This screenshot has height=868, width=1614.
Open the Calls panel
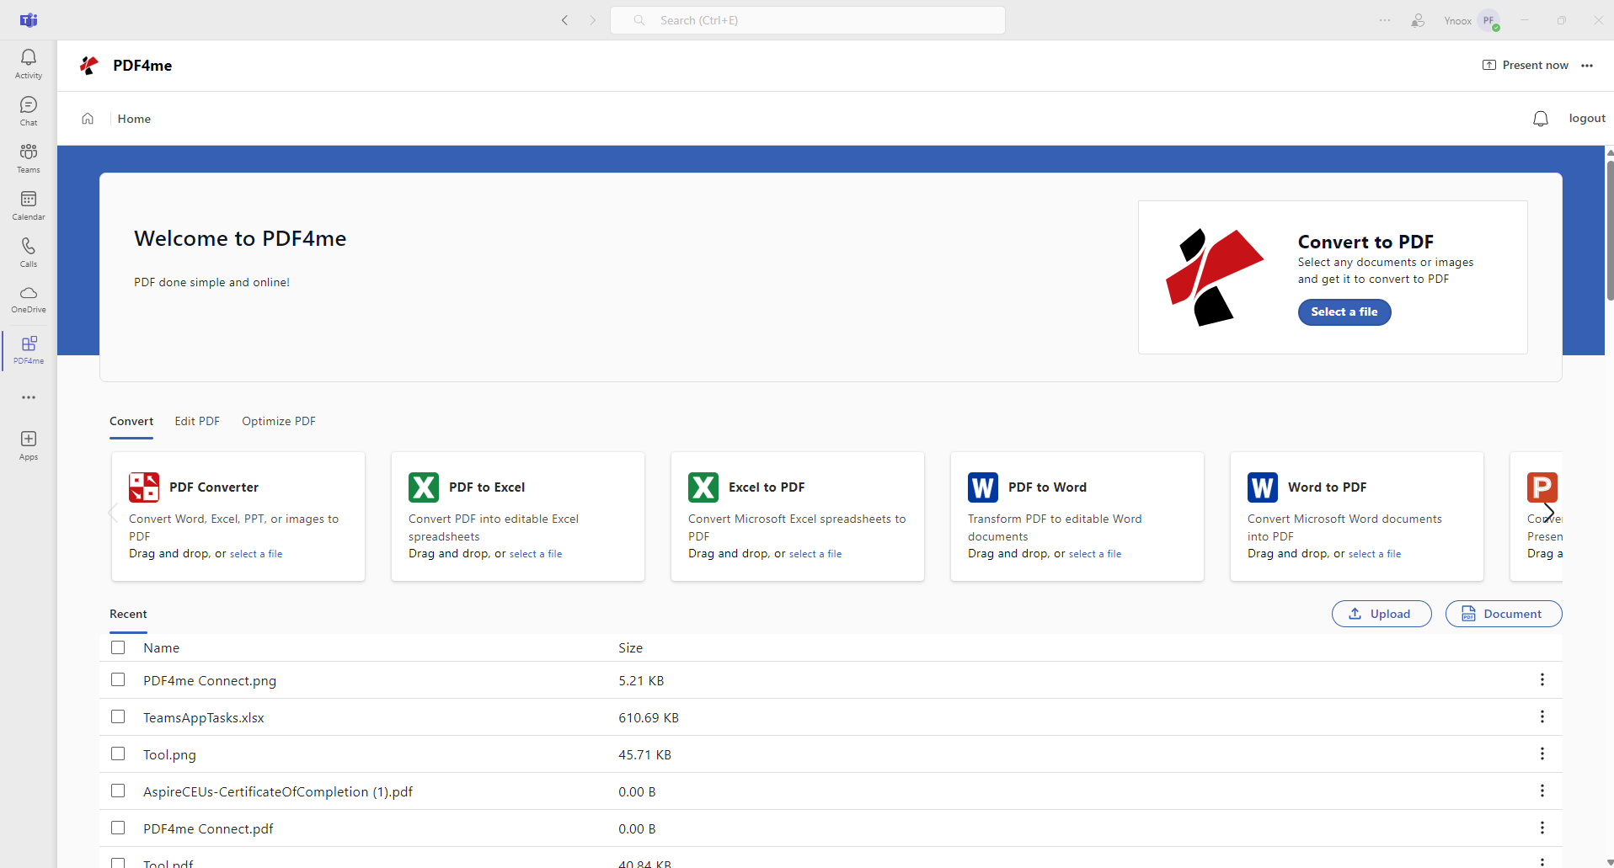(x=28, y=251)
